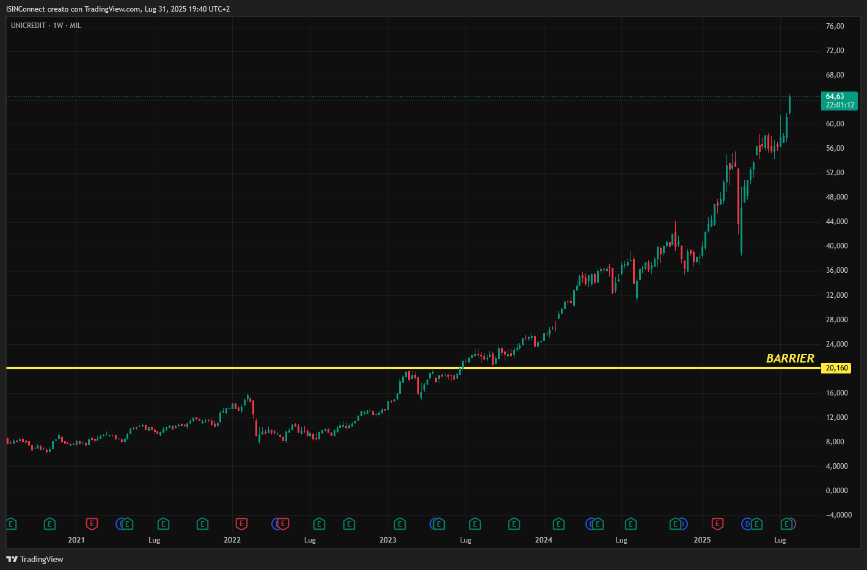Click the 24,000 price axis label
867x570 pixels.
click(836, 344)
